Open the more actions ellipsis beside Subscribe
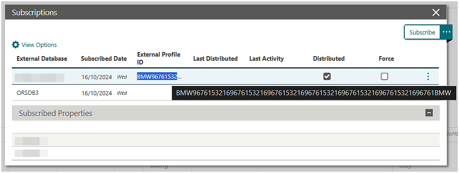The height and width of the screenshot is (173, 459). tap(447, 32)
